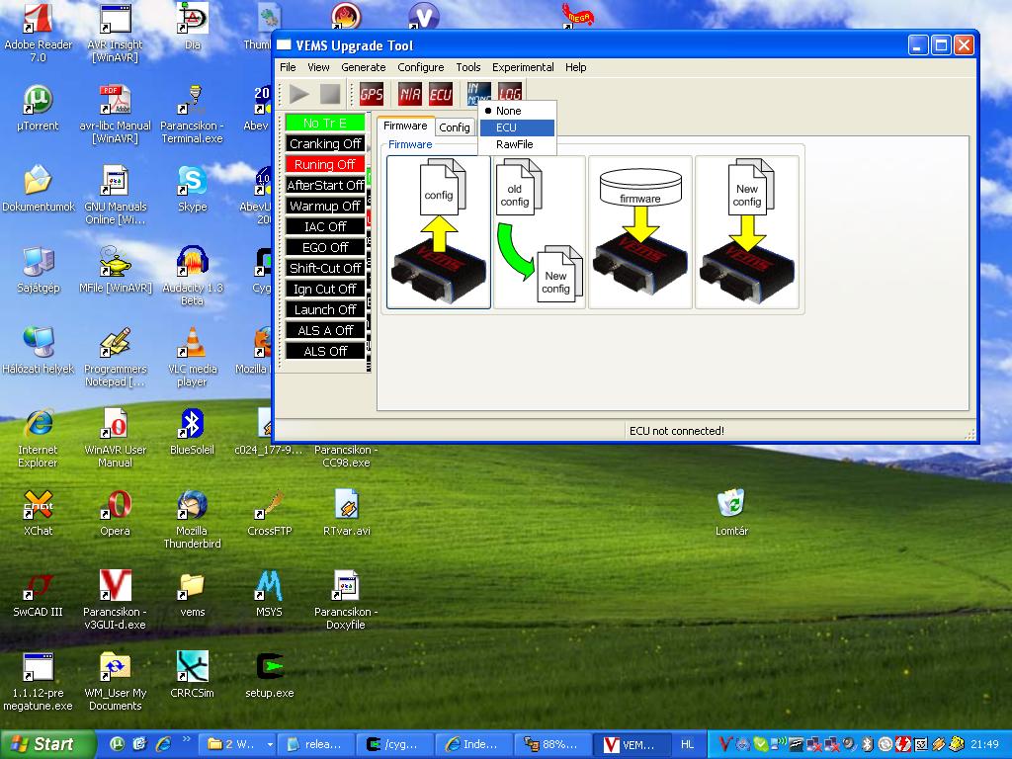The width and height of the screenshot is (1012, 759).
Task: Switch to the Config tab
Action: tap(455, 127)
